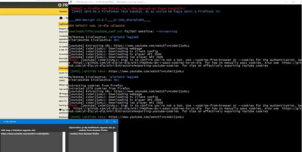Minimize the yt-dlp választó window
This screenshot has width=302, height=152.
(x=100, y=122)
